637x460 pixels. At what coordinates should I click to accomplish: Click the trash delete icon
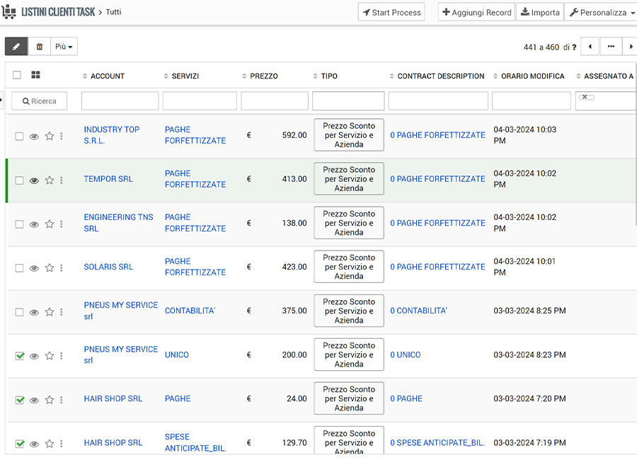40,47
